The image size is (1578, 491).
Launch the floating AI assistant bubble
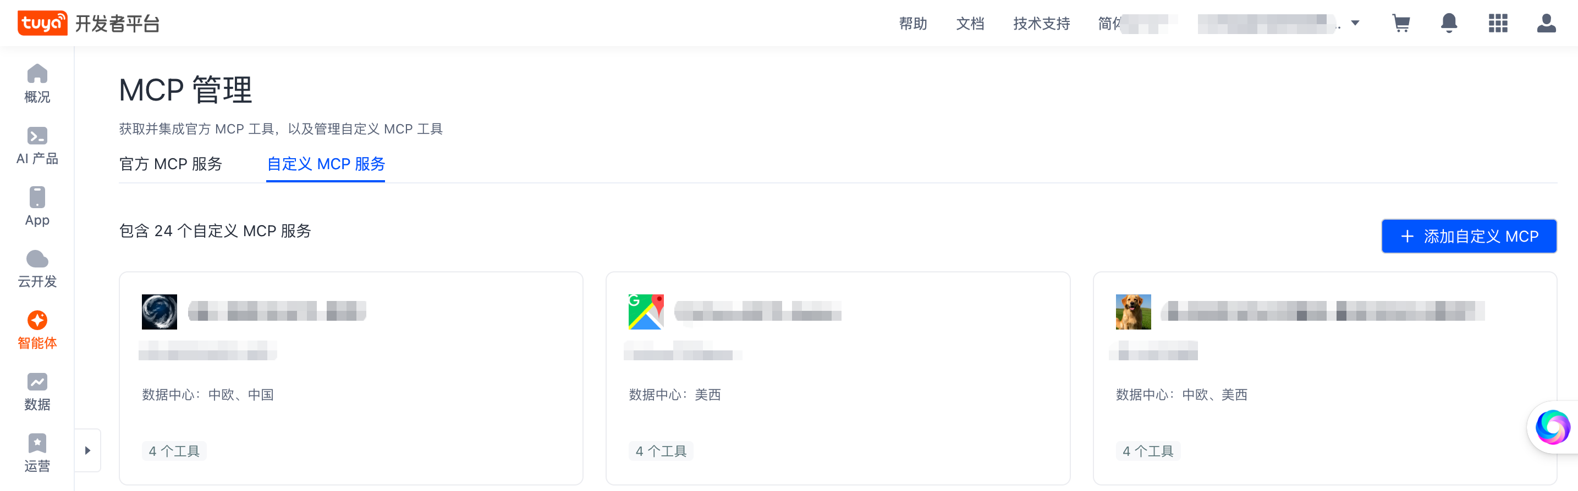[x=1552, y=427]
